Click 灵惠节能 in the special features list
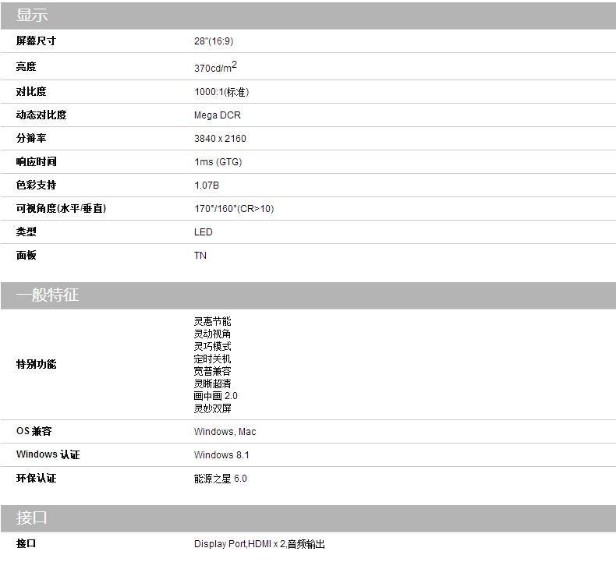616x562 pixels. click(x=212, y=321)
